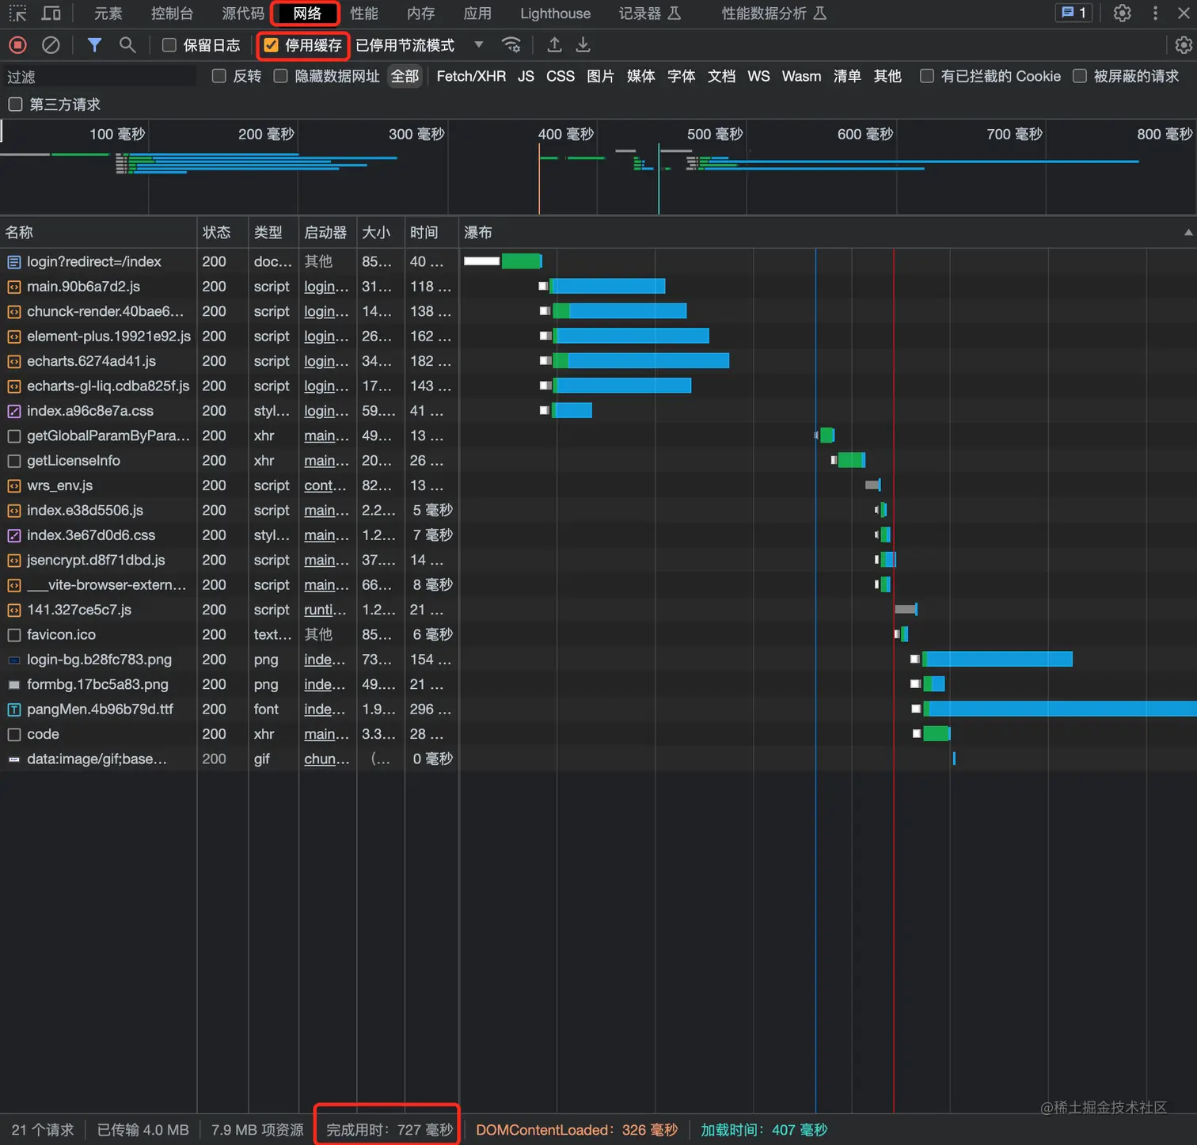Open the DevTools three-dot menu
This screenshot has height=1145, width=1197.
click(1156, 13)
